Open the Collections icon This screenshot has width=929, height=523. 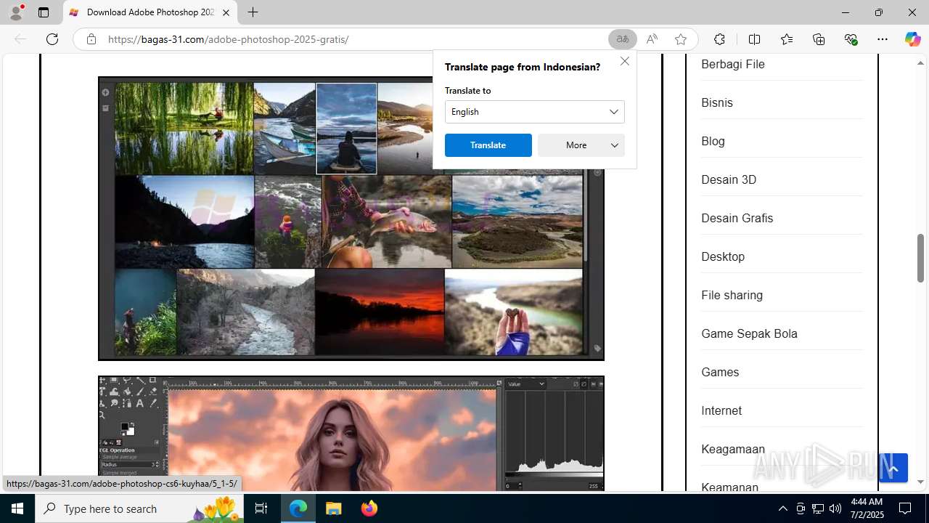tap(819, 39)
